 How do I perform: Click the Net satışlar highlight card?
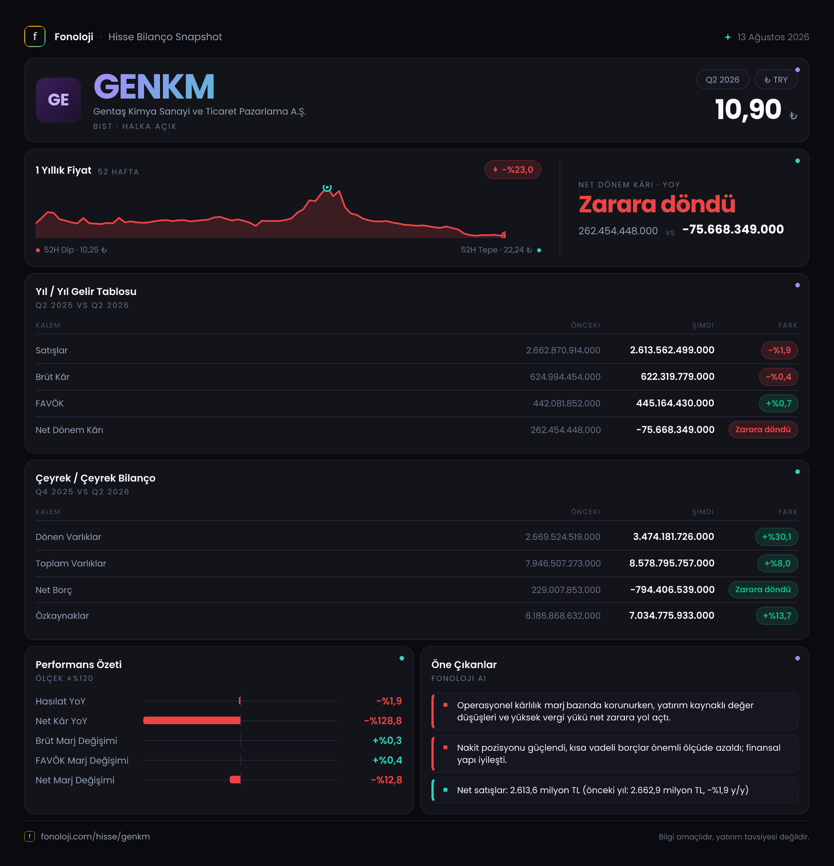[615, 790]
